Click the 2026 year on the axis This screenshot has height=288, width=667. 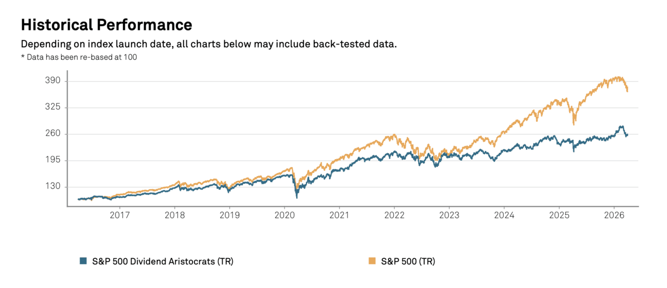[614, 215]
